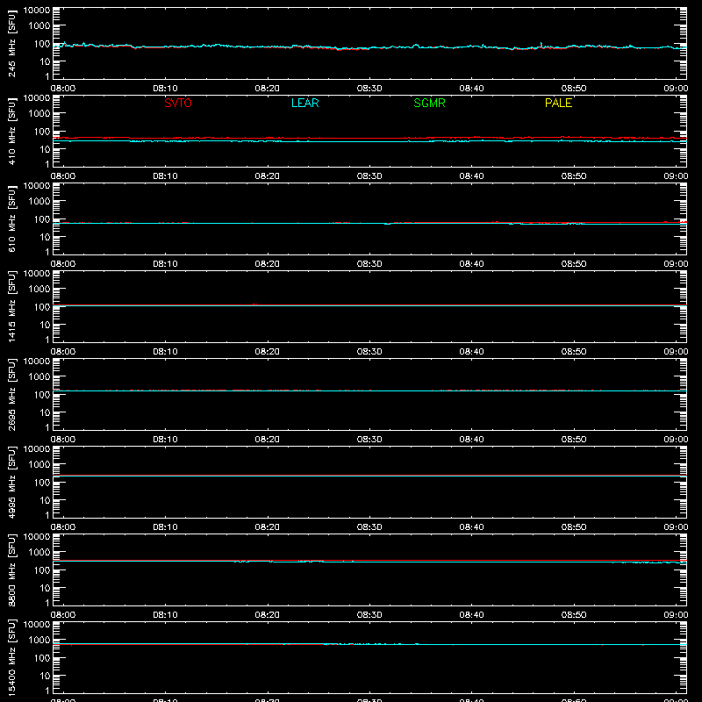Image resolution: width=702 pixels, height=702 pixels.
Task: Click the cyan trace in the 15400 MHz plot
Action: (369, 644)
